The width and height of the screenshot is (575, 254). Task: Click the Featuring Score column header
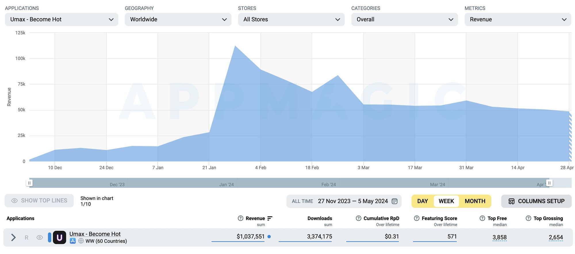tap(439, 218)
